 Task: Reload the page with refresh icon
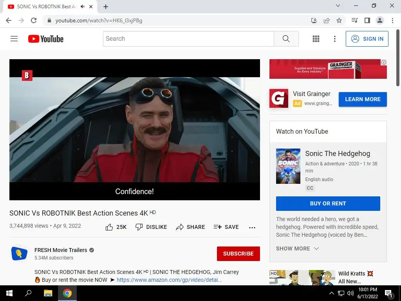click(34, 20)
